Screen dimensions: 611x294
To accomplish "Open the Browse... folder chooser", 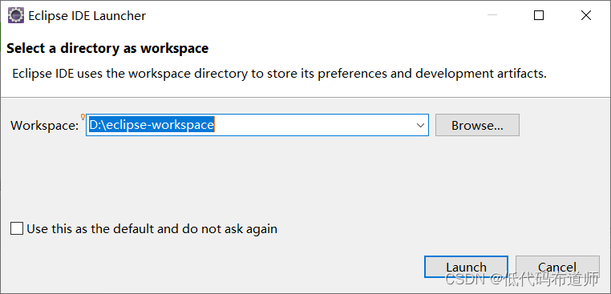I will pos(477,125).
